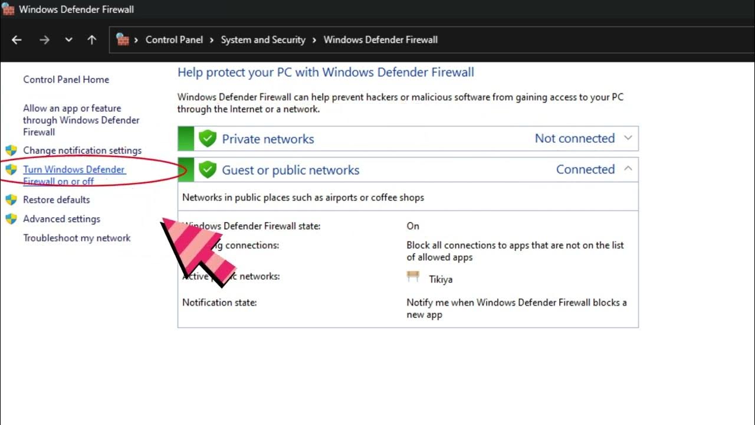This screenshot has width=755, height=425.
Task: Click the Tikiya network bench icon
Action: (x=413, y=277)
